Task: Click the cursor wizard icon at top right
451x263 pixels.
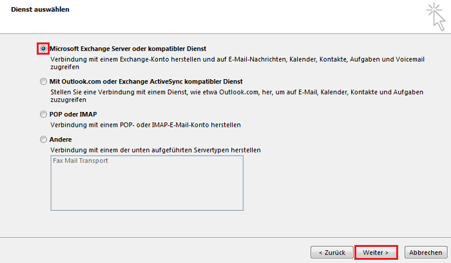Action: pyautogui.click(x=436, y=16)
